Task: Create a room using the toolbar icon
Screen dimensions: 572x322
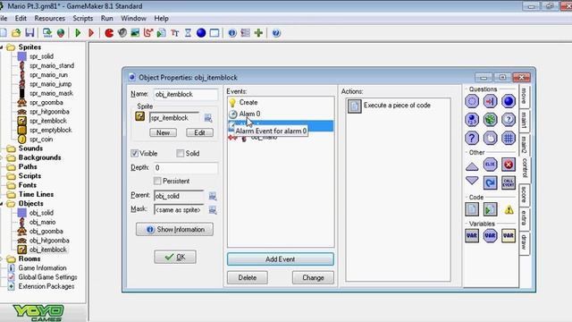Action: (x=214, y=33)
